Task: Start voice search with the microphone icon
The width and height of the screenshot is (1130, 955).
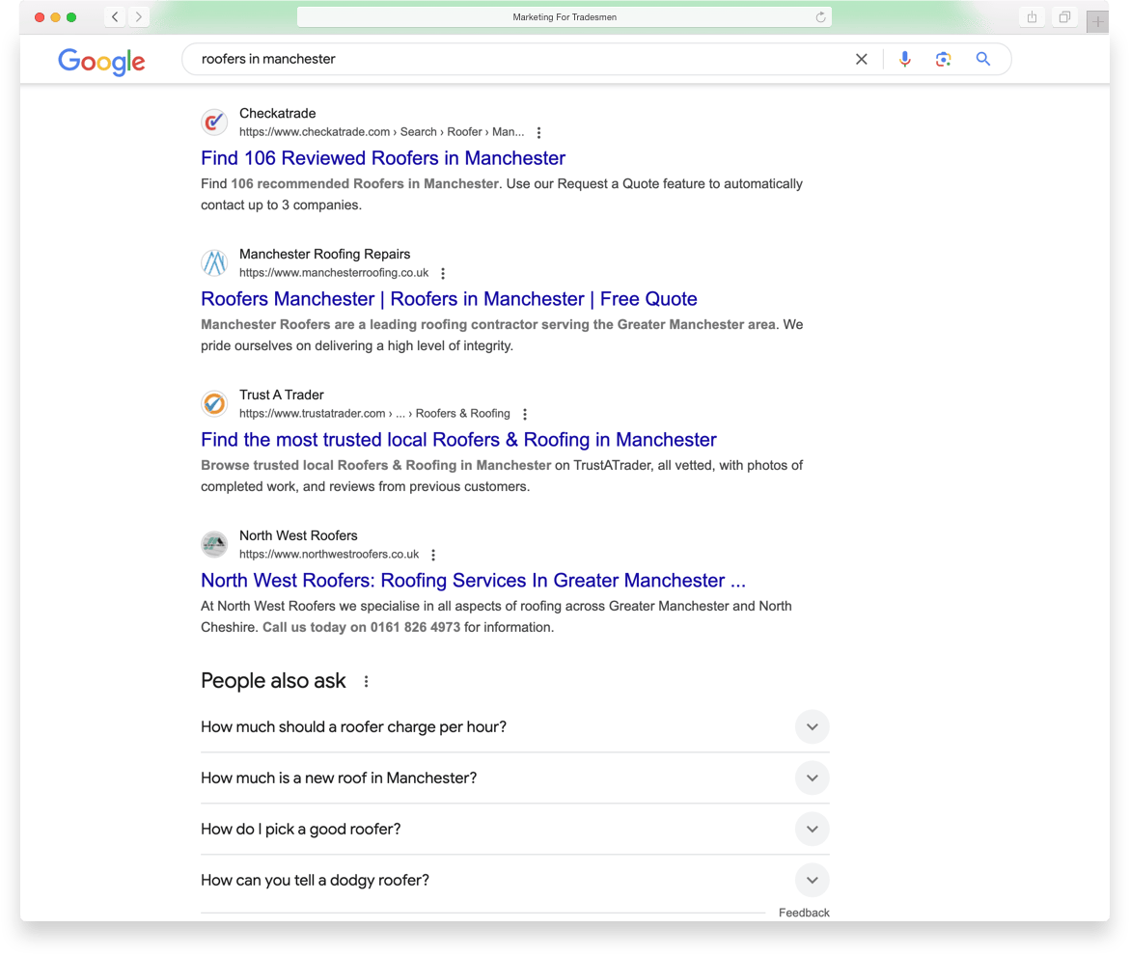Action: (905, 59)
